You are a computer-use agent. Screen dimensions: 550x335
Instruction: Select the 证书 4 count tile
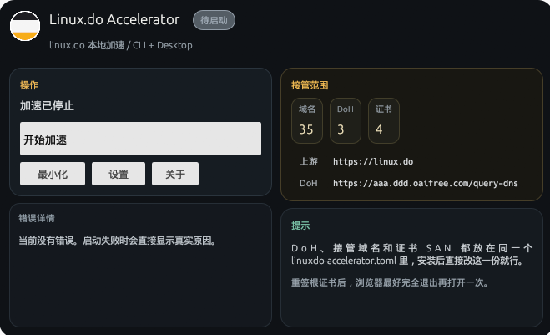[x=384, y=120]
